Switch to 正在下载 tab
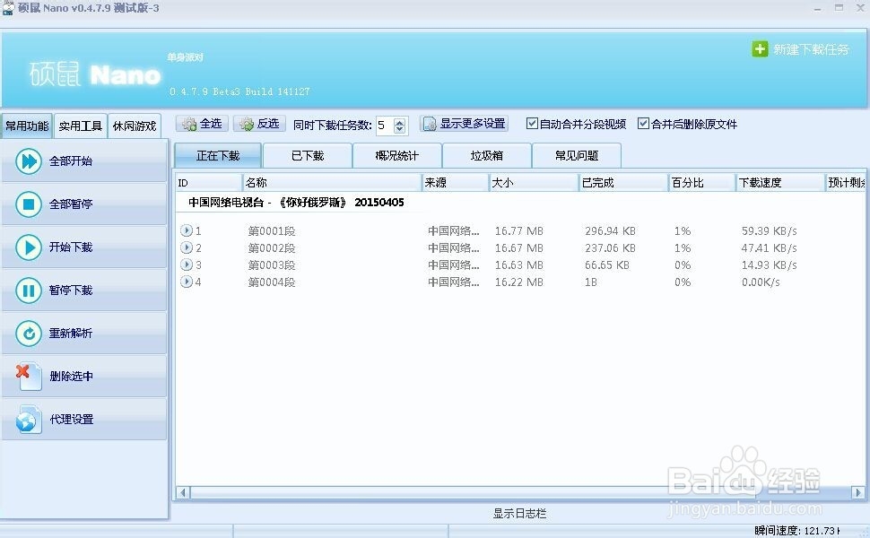Viewport: 870px width, 538px height. [x=218, y=155]
